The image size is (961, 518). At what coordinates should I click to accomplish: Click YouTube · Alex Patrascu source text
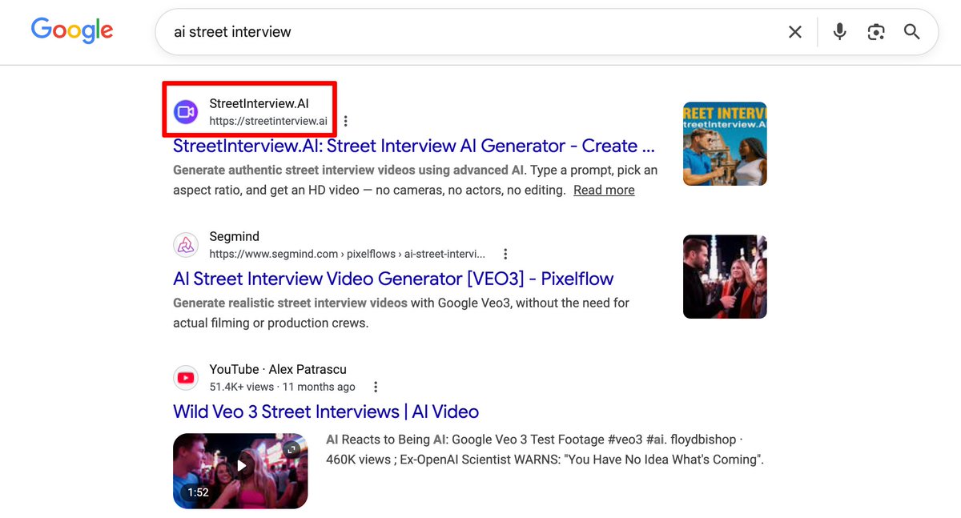[278, 369]
